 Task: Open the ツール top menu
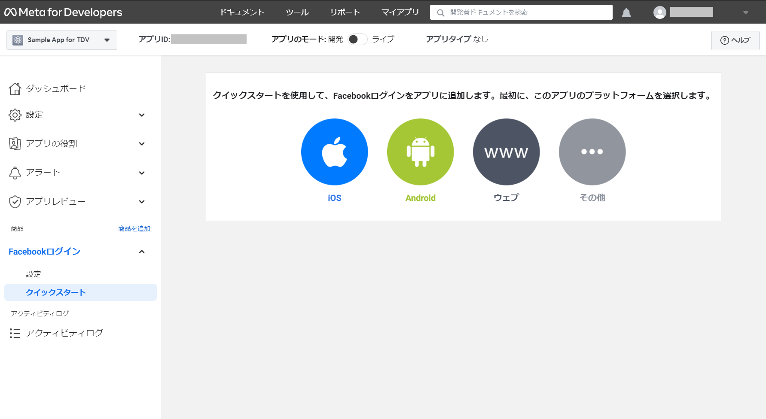coord(297,12)
